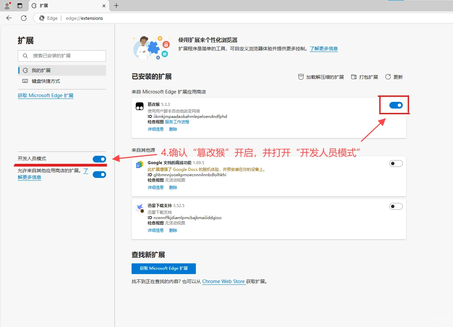Image resolution: width=453 pixels, height=327 pixels.
Task: Open 键盘快捷方式 in sidebar
Action: 62,81
